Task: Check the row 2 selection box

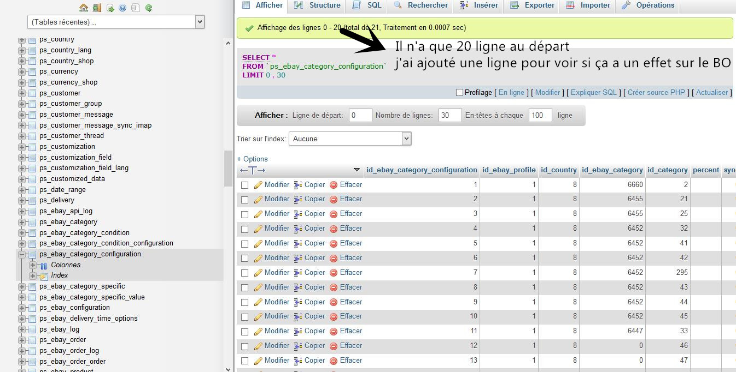Action: tap(245, 200)
